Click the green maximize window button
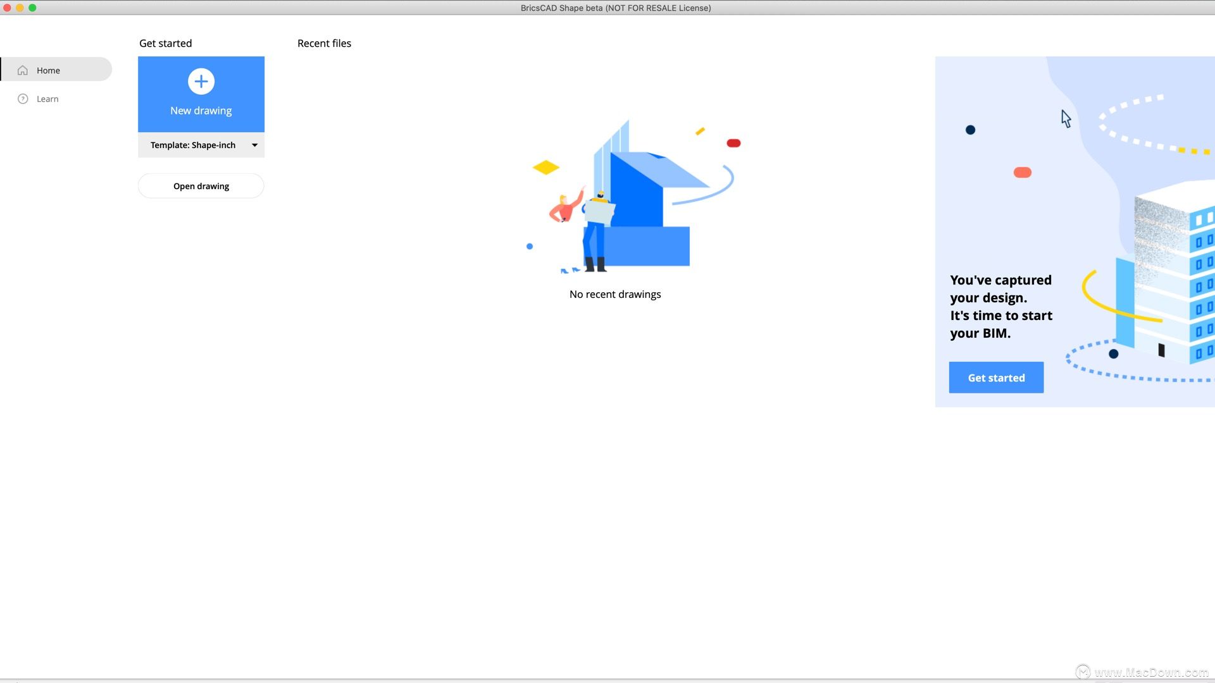Image resolution: width=1215 pixels, height=683 pixels. (32, 8)
